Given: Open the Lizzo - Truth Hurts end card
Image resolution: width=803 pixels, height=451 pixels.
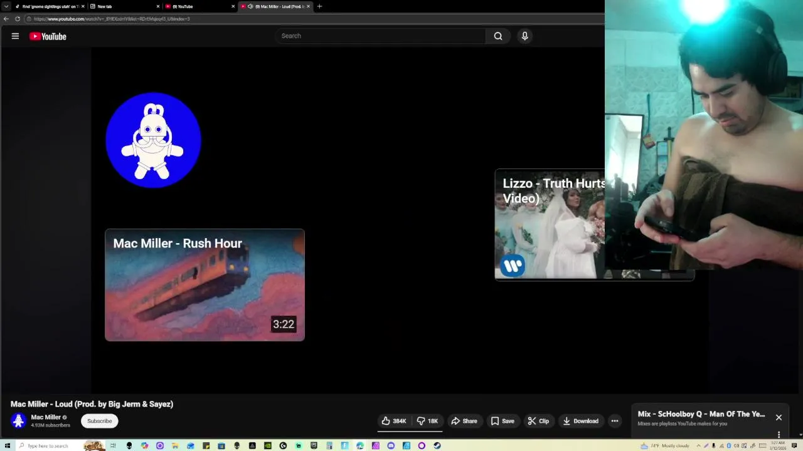Looking at the screenshot, I should [x=550, y=224].
